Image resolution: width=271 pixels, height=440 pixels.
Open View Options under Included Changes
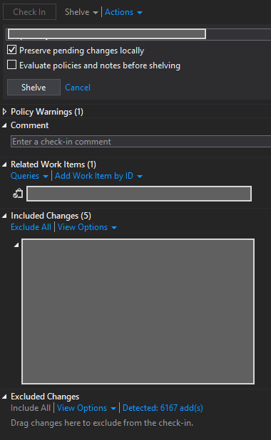[x=87, y=227]
